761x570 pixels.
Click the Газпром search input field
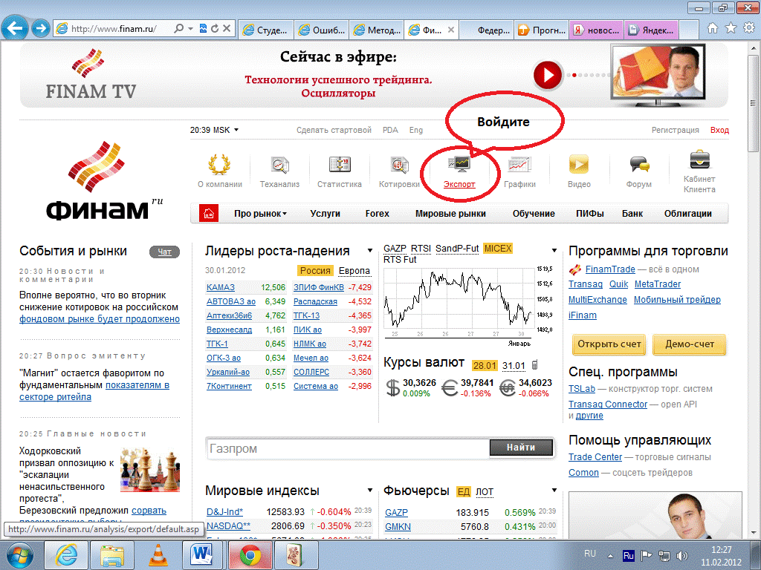click(348, 448)
